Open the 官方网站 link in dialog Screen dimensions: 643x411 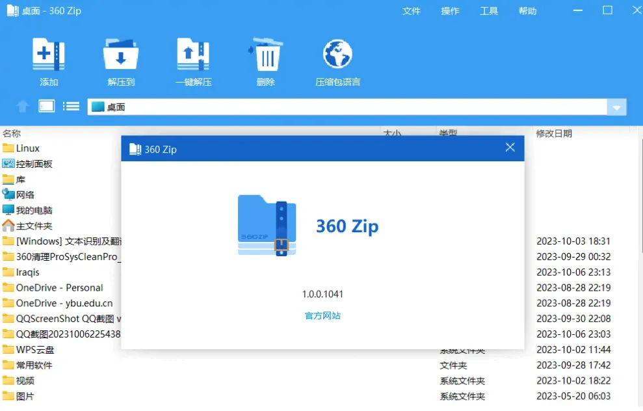[322, 315]
